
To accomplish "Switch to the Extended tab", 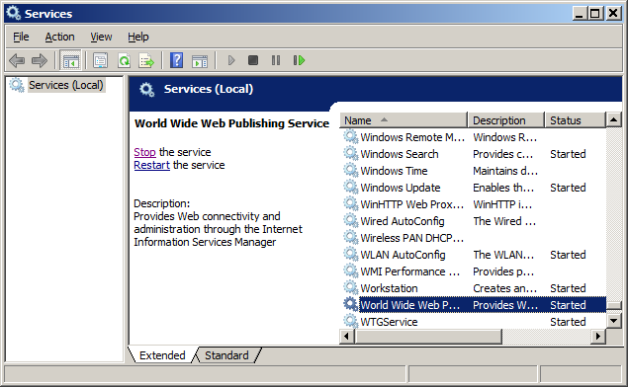I will [x=162, y=355].
